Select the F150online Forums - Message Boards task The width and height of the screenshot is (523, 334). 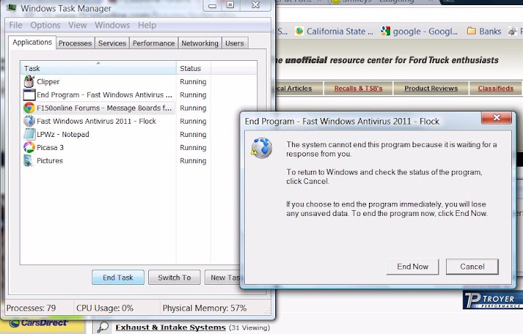pyautogui.click(x=99, y=108)
